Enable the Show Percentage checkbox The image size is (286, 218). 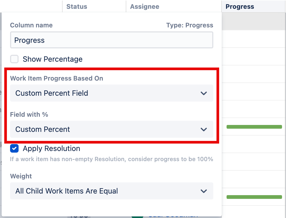(x=14, y=59)
